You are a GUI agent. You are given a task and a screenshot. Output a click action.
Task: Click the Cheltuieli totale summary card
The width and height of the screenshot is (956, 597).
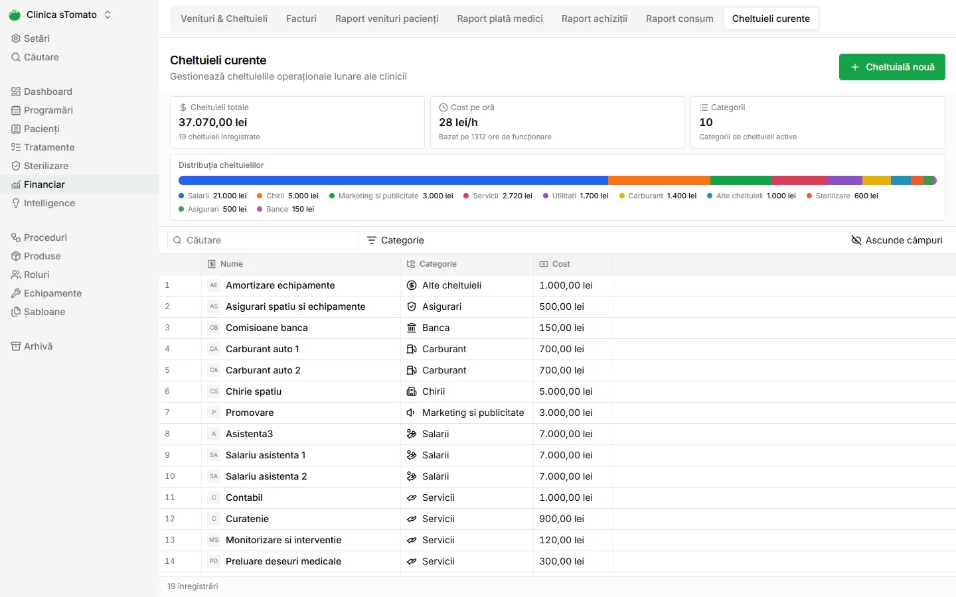coord(297,123)
